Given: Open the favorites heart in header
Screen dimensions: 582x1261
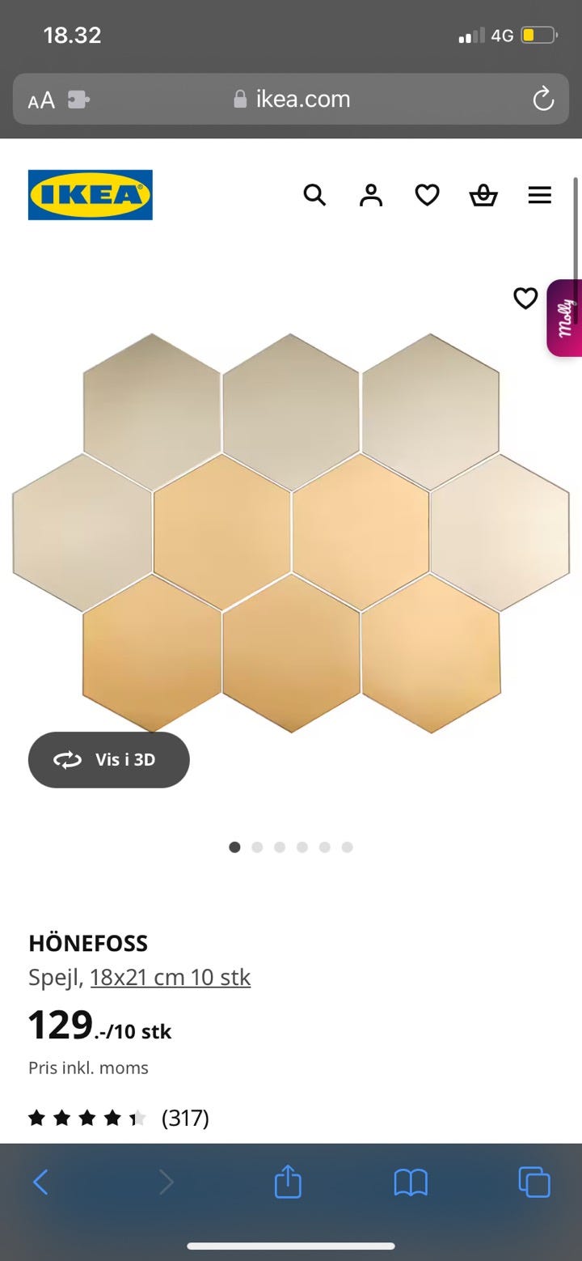Looking at the screenshot, I should [427, 195].
